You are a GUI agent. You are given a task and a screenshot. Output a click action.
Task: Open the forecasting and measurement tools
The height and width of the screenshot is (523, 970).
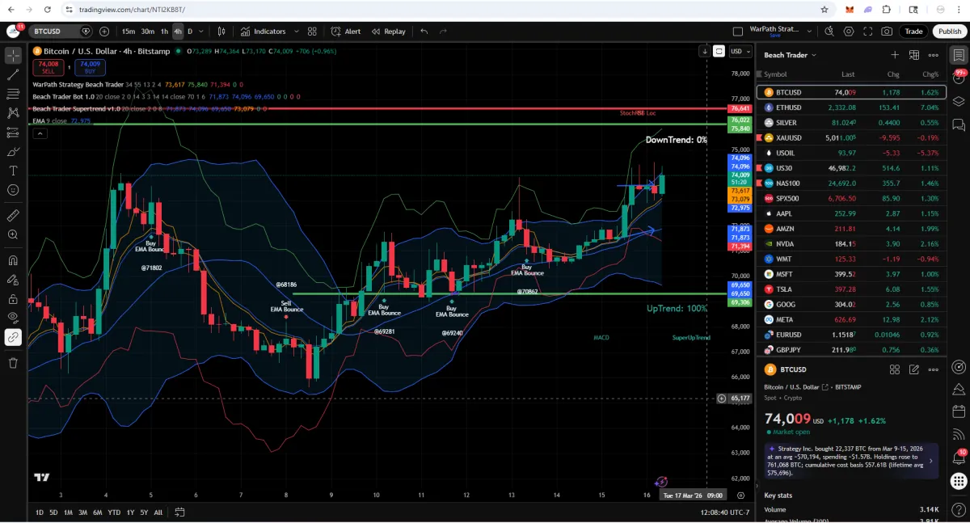(13, 133)
